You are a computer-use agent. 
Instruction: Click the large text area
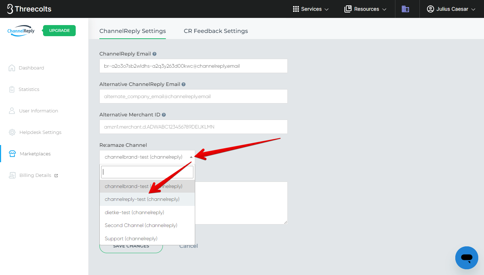pos(241,203)
